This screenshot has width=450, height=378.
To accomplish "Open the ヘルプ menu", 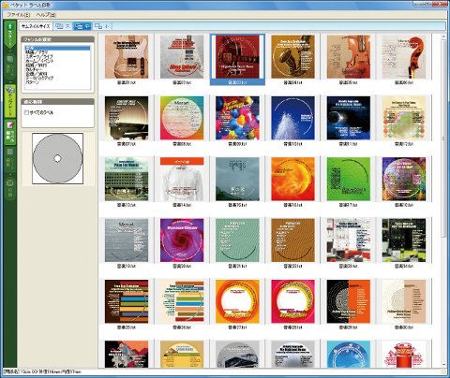I will point(46,15).
